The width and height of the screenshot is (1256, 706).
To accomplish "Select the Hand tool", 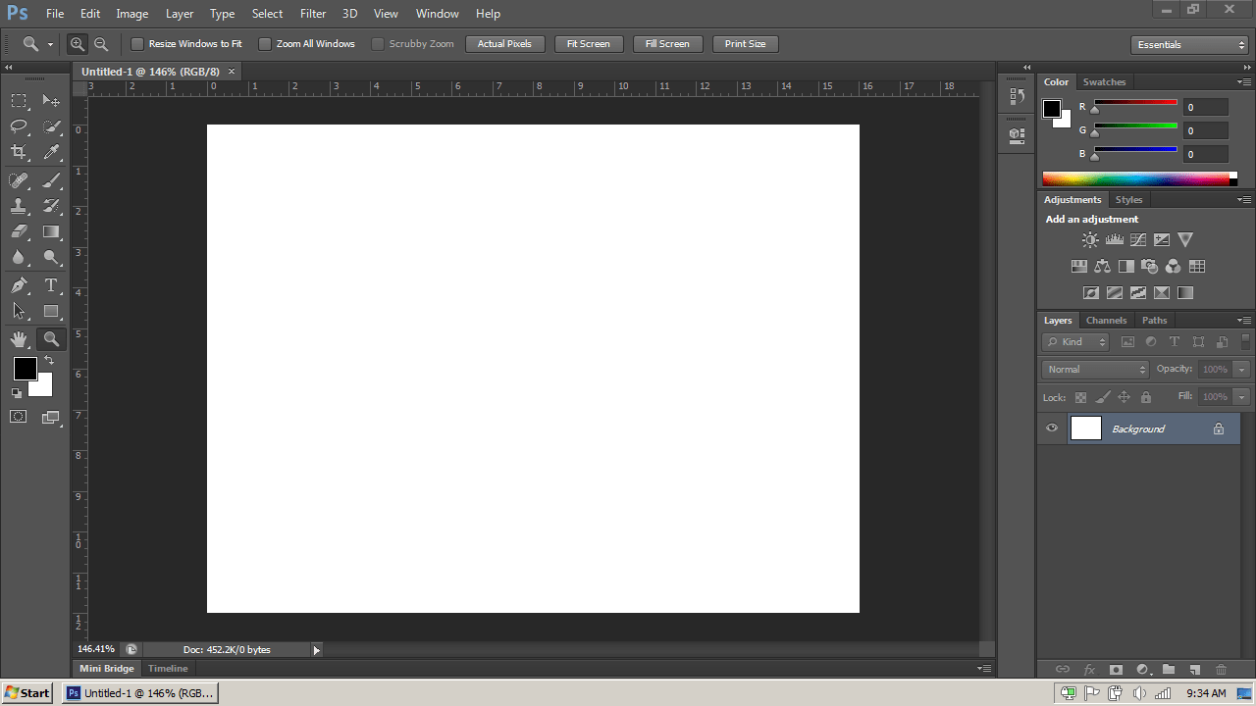I will pyautogui.click(x=19, y=338).
